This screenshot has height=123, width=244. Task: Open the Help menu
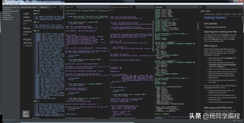point(18,4)
